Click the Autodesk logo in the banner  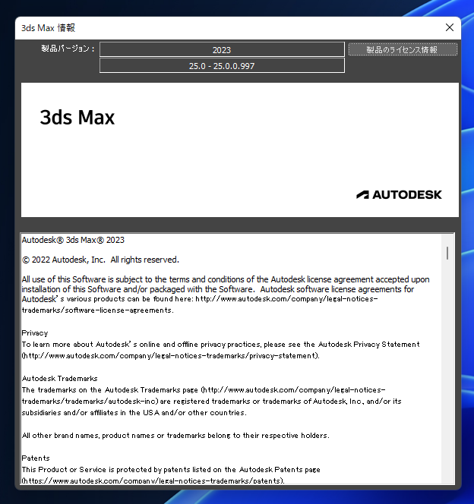coord(399,195)
